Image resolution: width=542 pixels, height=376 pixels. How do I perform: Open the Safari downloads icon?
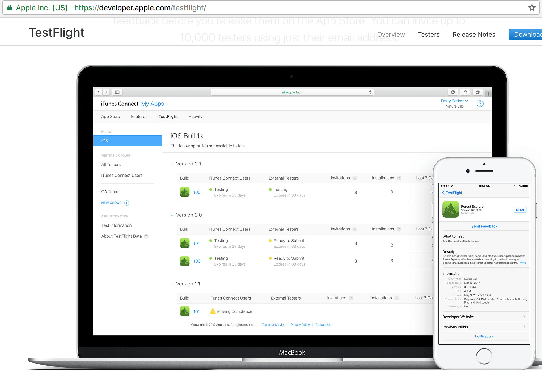pos(453,92)
